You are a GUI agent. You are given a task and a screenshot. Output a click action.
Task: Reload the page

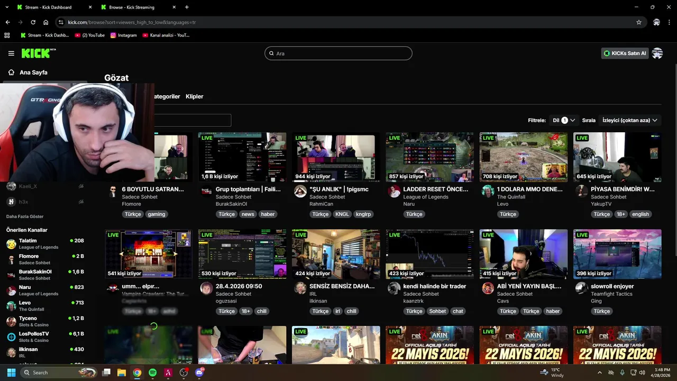coord(33,22)
